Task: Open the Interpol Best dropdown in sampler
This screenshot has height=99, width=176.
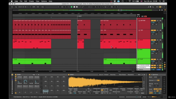Action: click(x=142, y=90)
